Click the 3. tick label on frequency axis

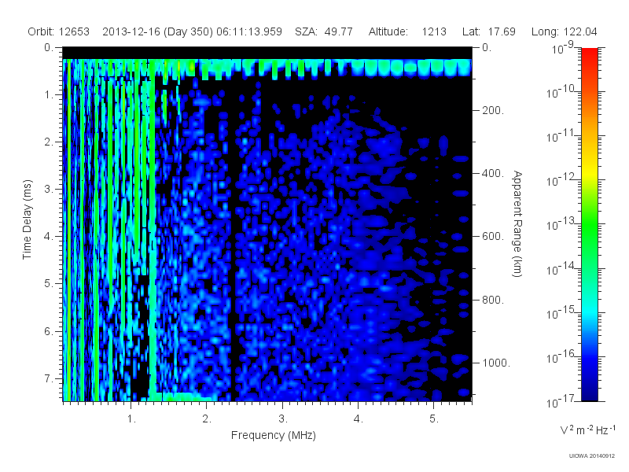tap(283, 419)
